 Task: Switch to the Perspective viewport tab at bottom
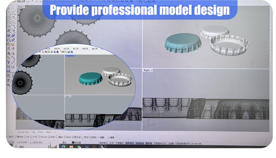(x=23, y=131)
